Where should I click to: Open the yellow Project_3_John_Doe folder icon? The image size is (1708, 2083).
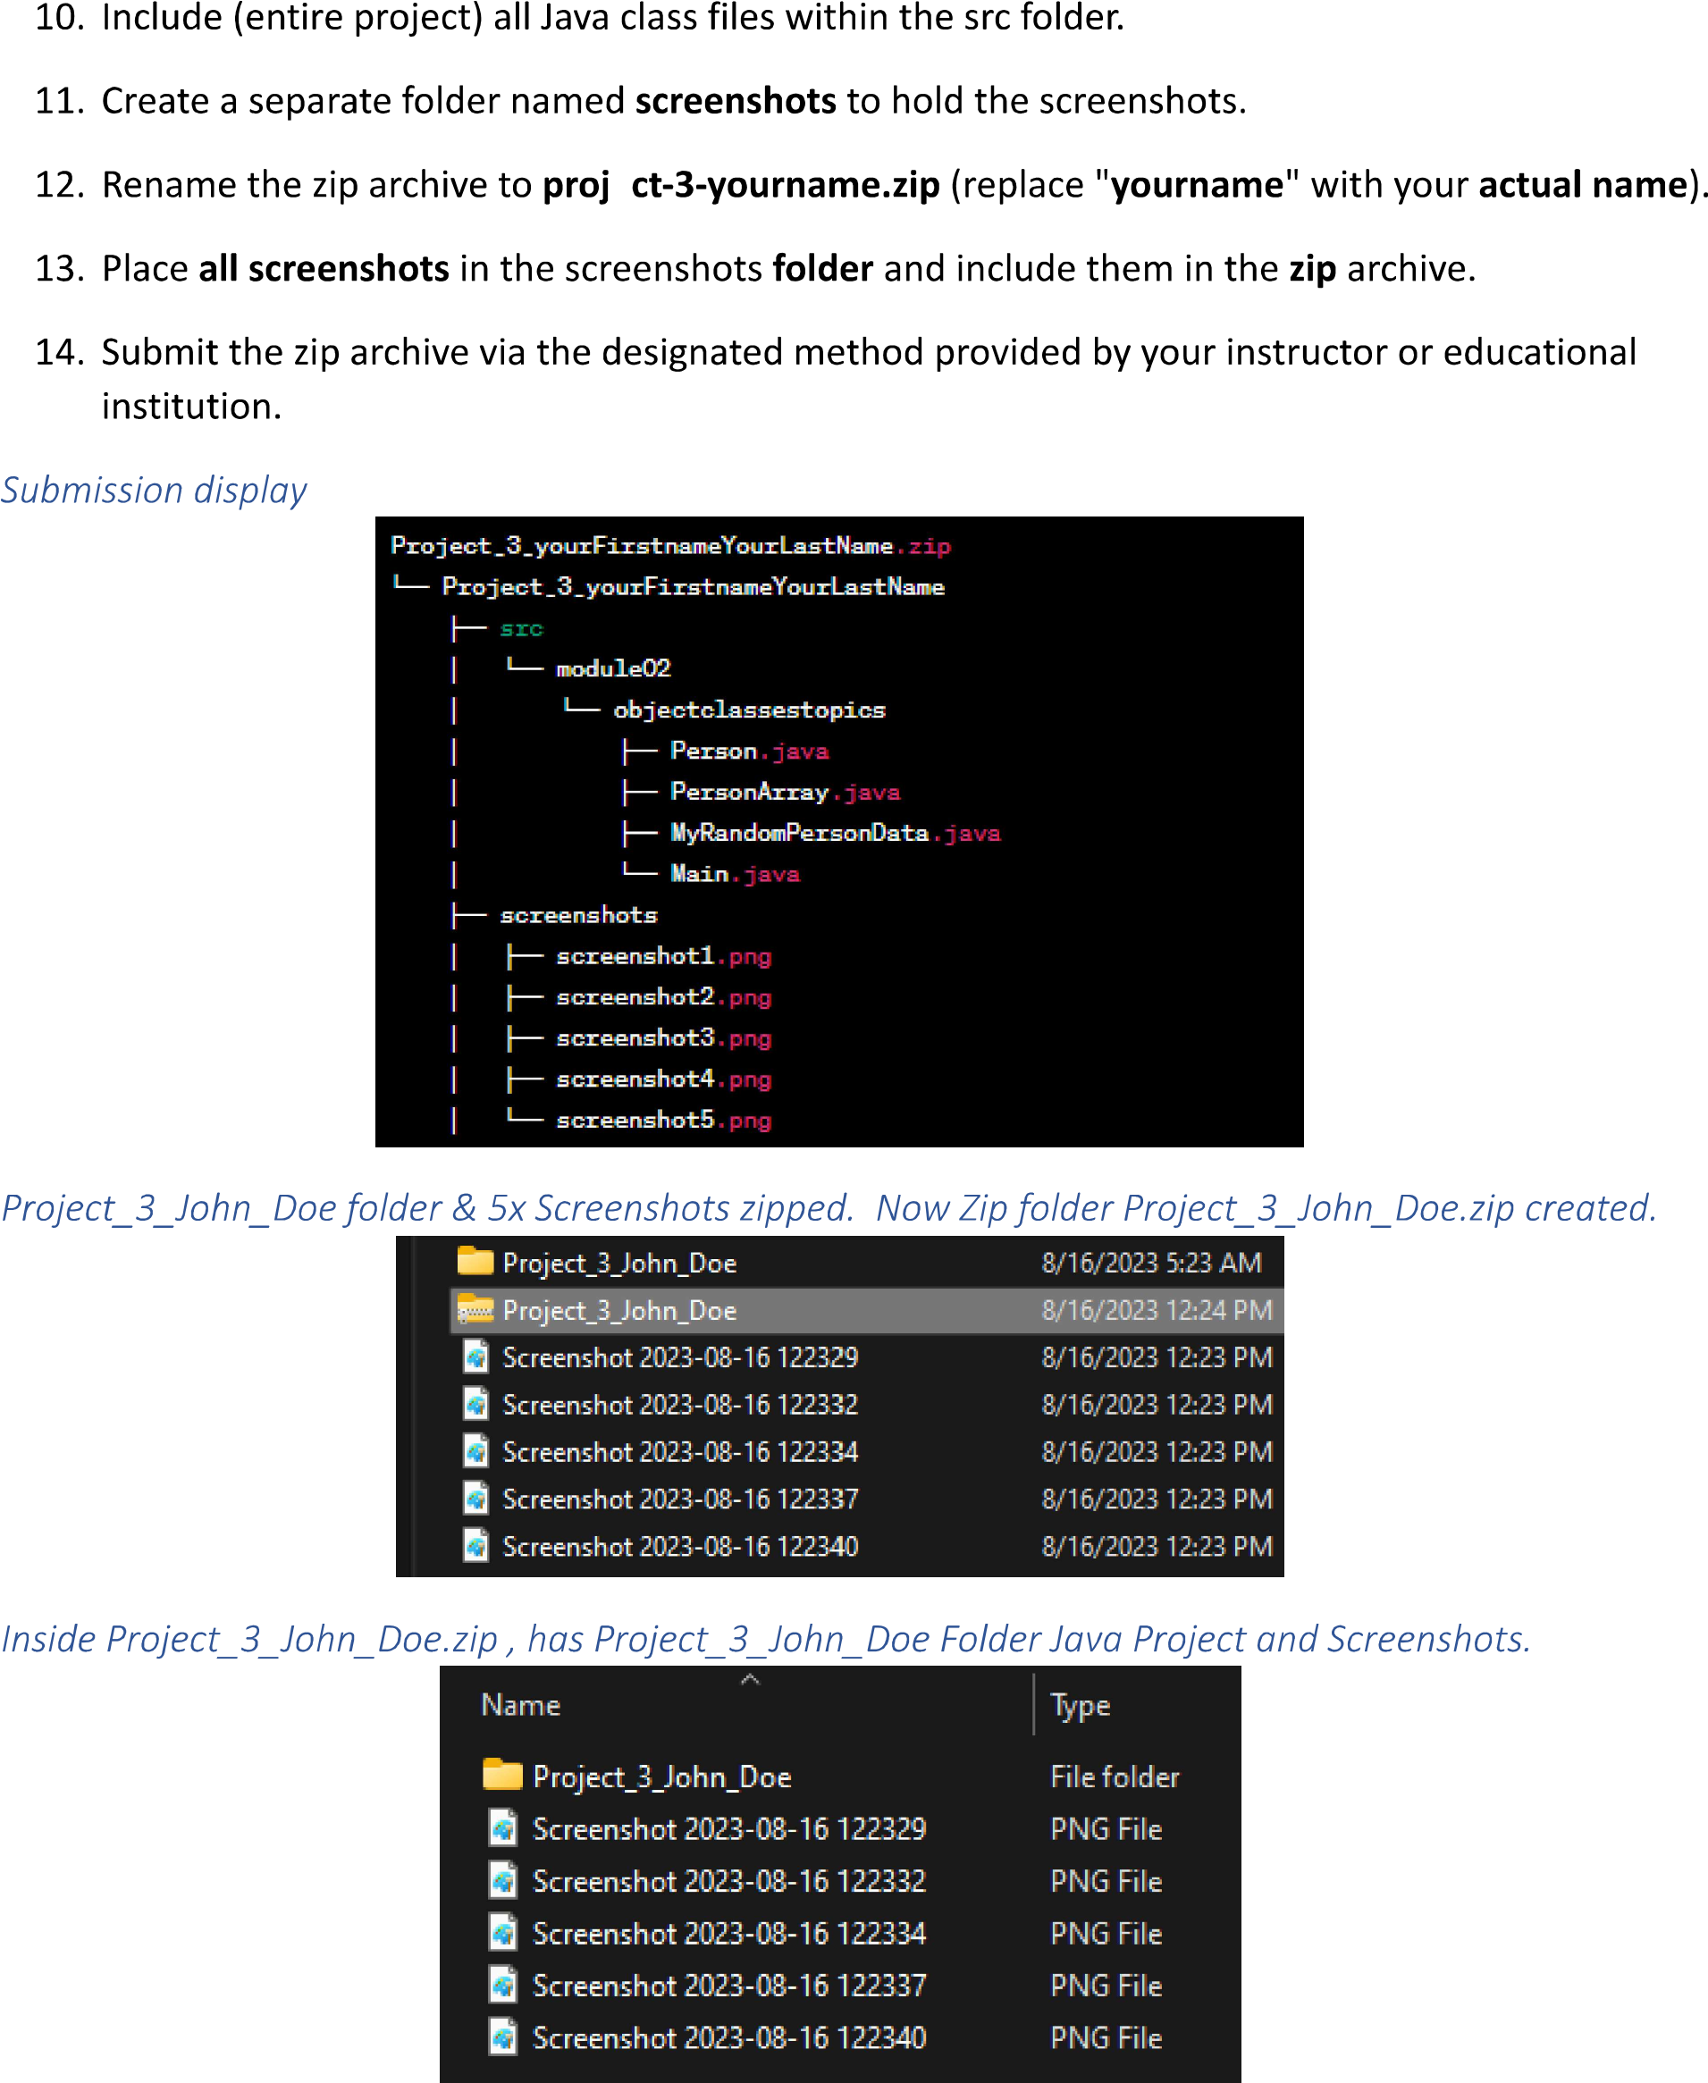point(476,1262)
